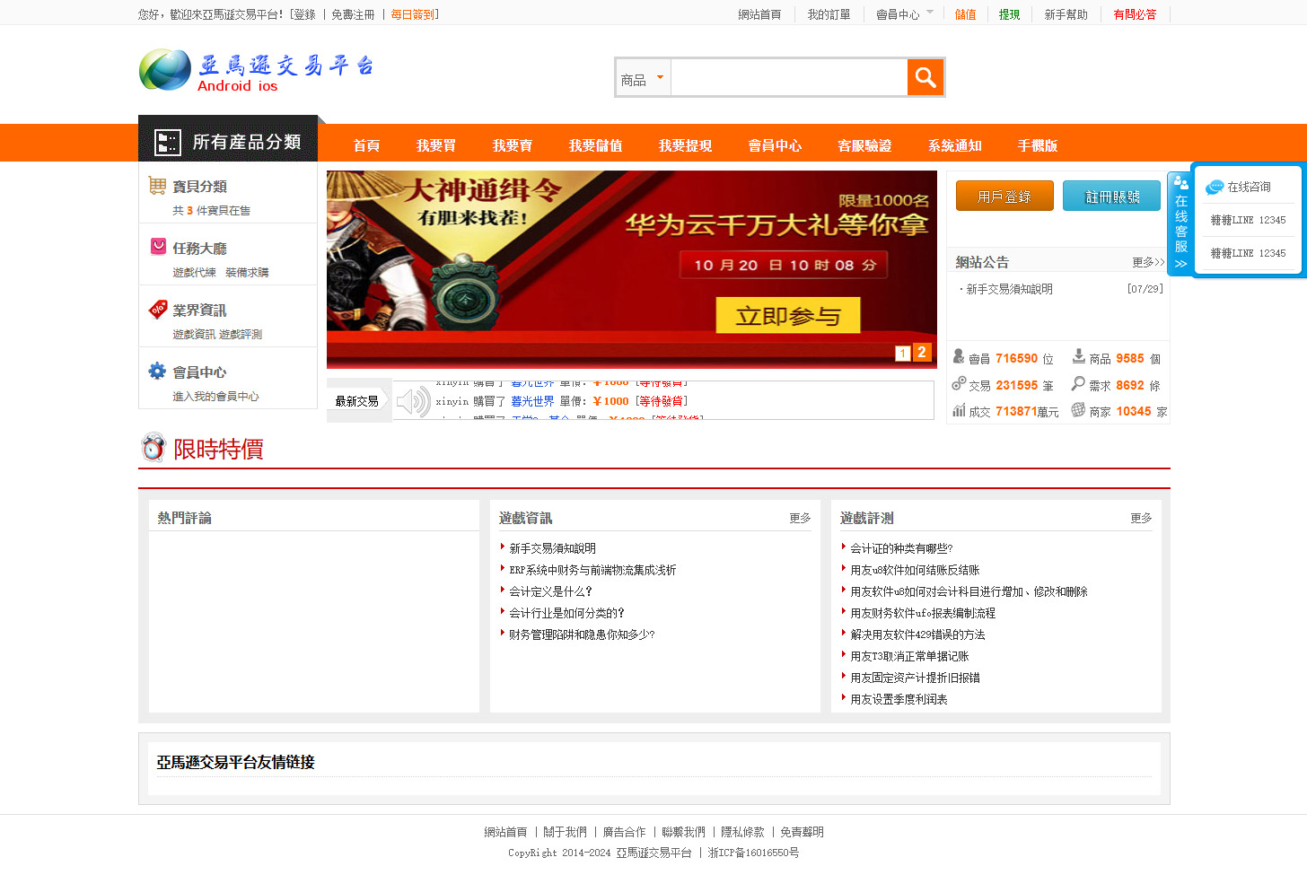
Task: Click the shopping cart icon beside 寶貝分類
Action: 157,186
